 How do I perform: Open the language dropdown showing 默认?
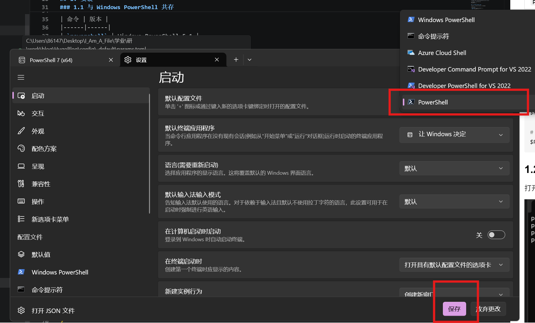pos(454,168)
